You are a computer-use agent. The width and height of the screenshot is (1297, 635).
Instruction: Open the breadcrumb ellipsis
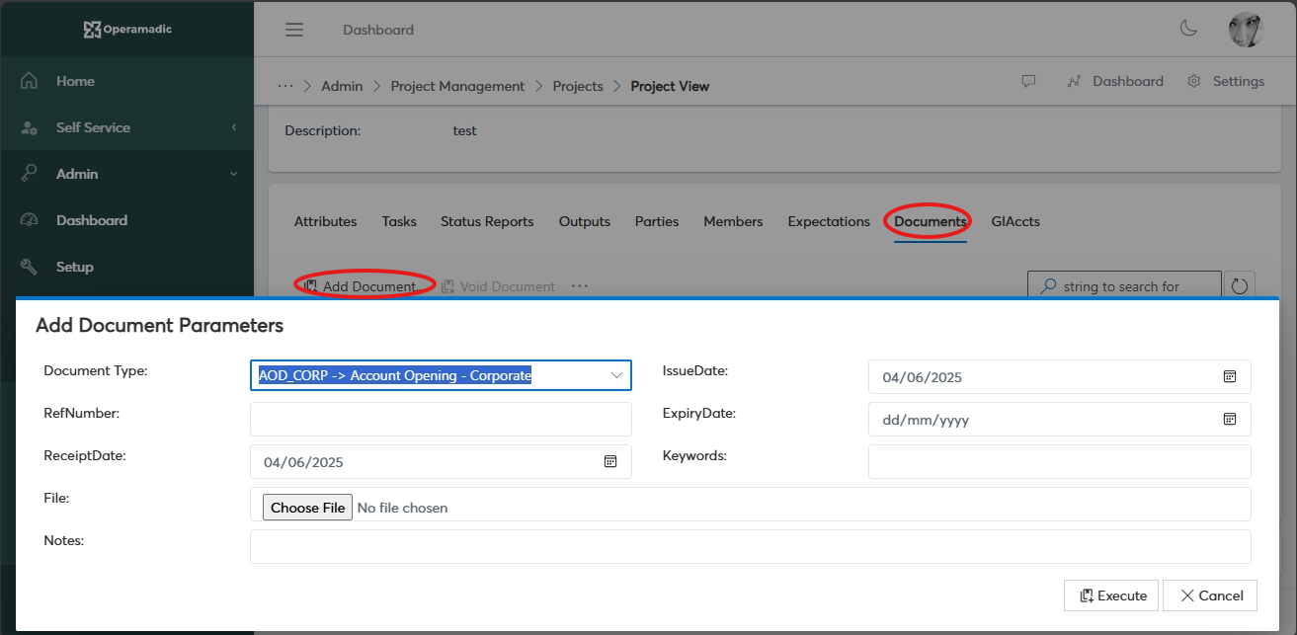pyautogui.click(x=285, y=86)
